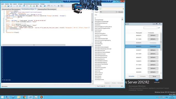Select Add-Content in the command list

click(98, 32)
